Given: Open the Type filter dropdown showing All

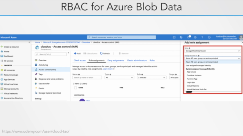Looking at the screenshot, I should click(119, 77).
